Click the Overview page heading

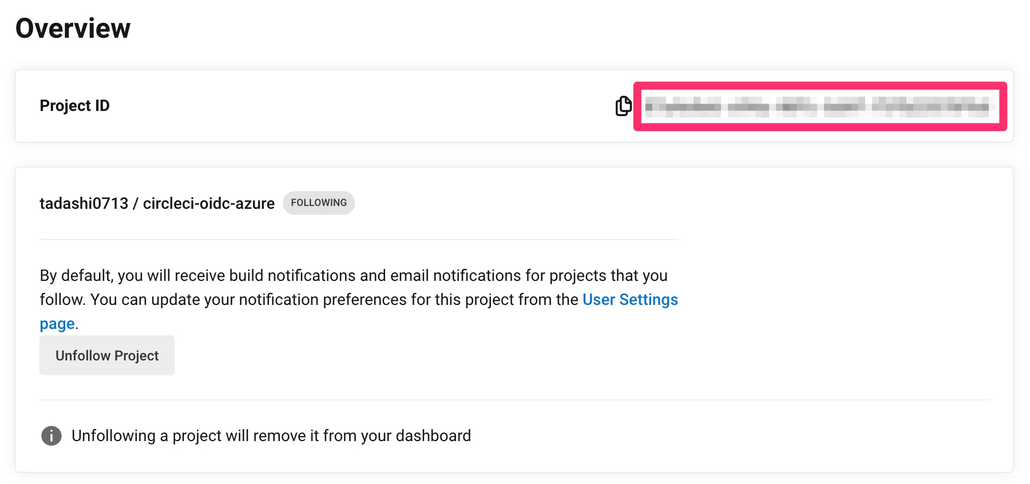[73, 29]
